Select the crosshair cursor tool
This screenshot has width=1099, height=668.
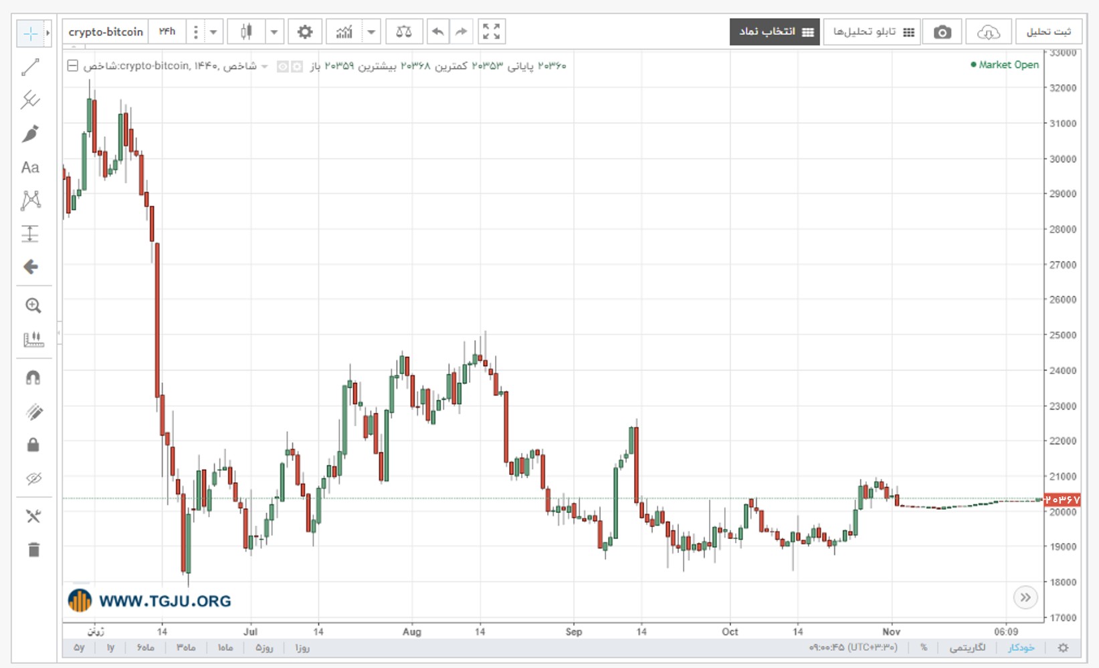tap(30, 33)
